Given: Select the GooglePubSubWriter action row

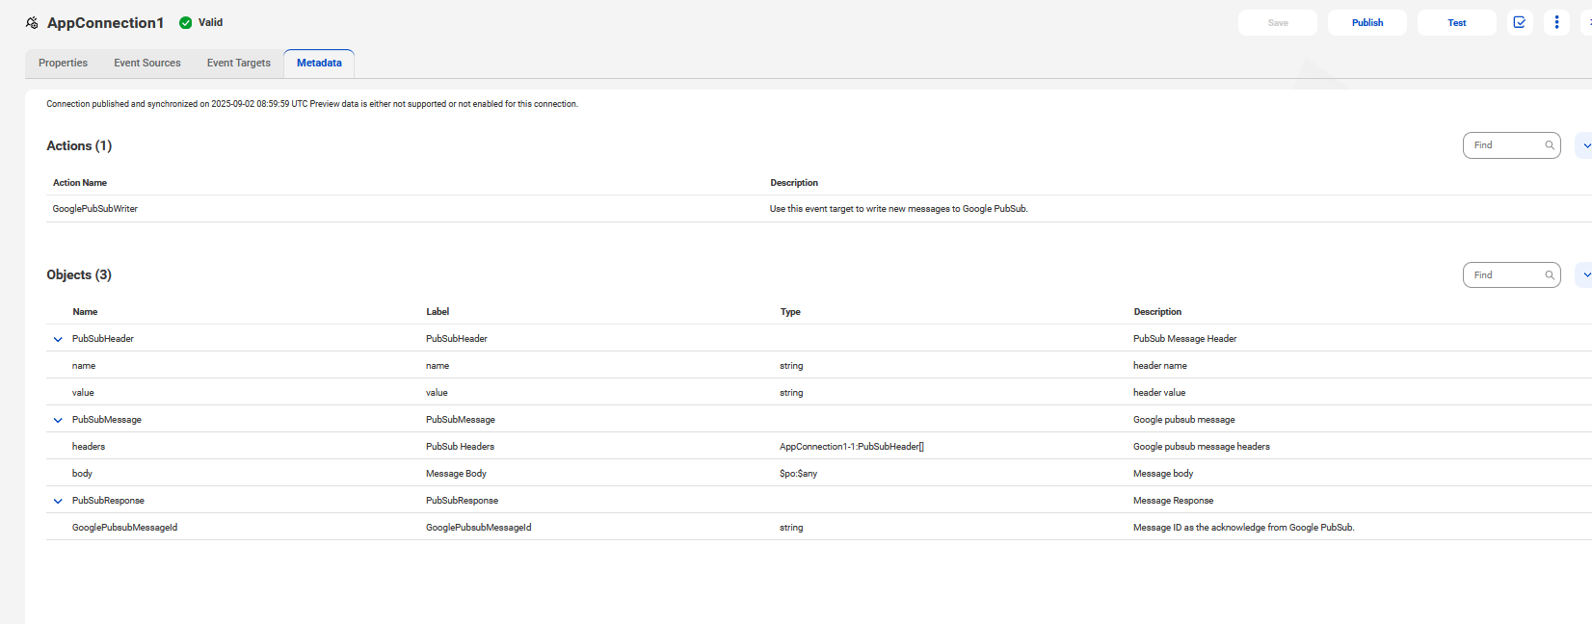Looking at the screenshot, I should tap(819, 209).
